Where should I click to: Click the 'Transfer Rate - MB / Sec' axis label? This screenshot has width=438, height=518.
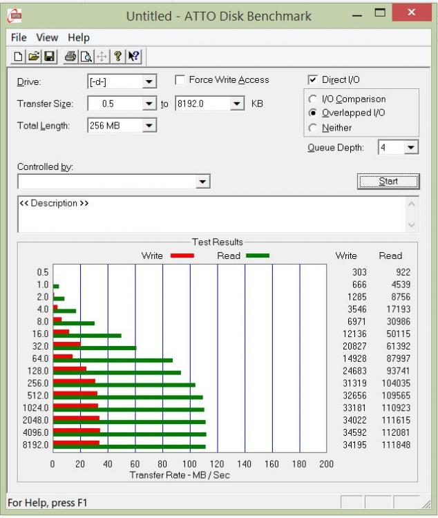click(x=180, y=475)
